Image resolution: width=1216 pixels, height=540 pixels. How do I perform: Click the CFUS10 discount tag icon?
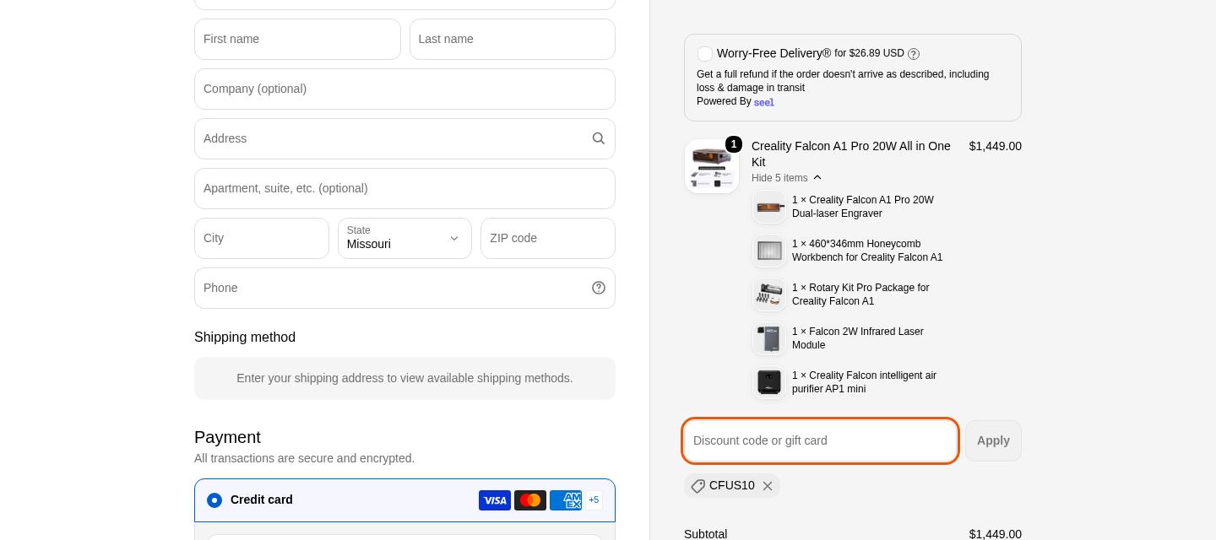click(698, 486)
